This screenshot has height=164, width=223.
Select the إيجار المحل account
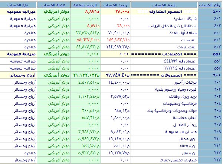[x=164, y=125]
